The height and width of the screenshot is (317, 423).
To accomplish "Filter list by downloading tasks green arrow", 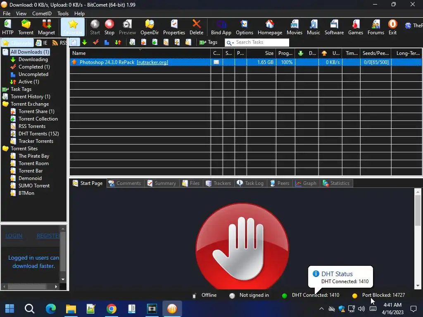I will tap(85, 43).
